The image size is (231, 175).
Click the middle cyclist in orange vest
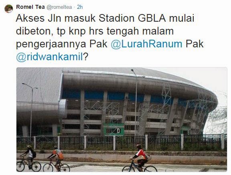click(x=57, y=159)
